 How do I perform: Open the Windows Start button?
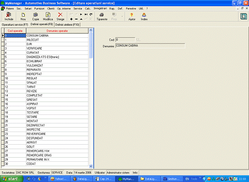click(10, 178)
